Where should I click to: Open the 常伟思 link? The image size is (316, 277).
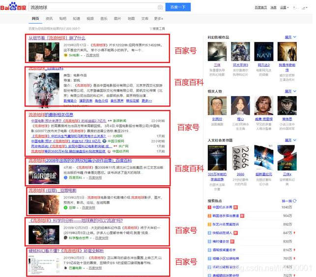point(287,119)
